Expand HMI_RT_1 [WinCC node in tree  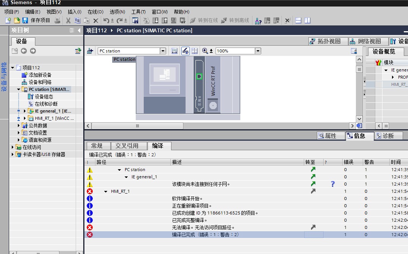(25, 118)
